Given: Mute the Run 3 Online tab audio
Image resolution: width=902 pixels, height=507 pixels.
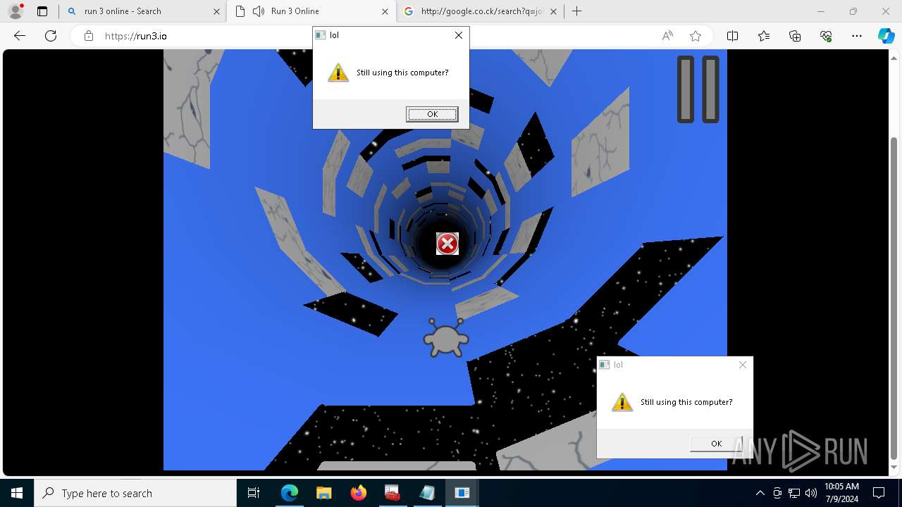Looking at the screenshot, I should coord(259,11).
